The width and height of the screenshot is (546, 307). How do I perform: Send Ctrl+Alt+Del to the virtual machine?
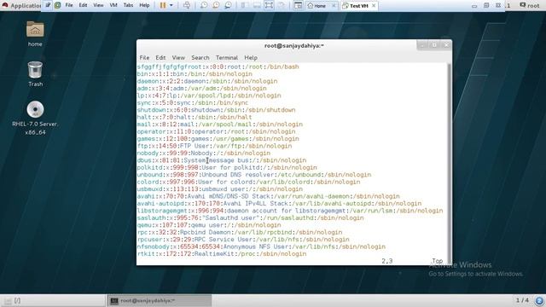[x=187, y=5]
